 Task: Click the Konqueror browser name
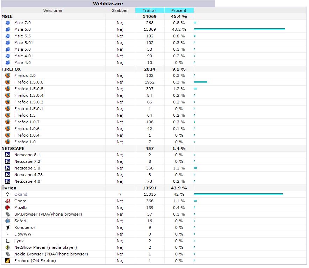(x=25, y=227)
